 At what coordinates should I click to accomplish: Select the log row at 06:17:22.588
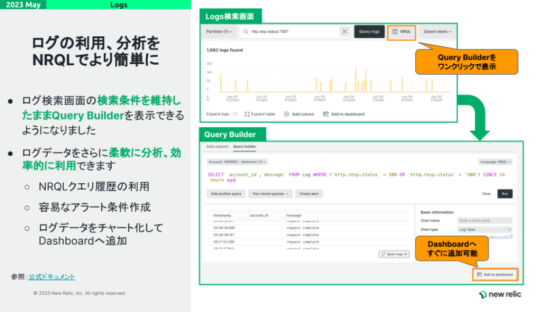[308, 242]
